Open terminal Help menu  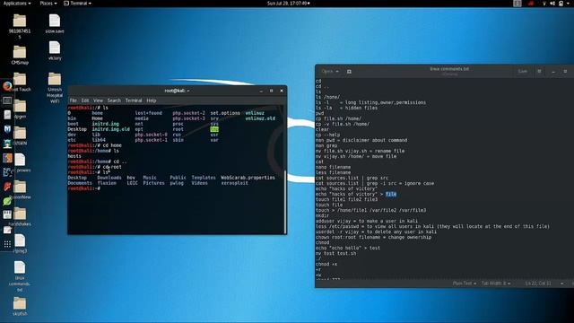pos(152,100)
